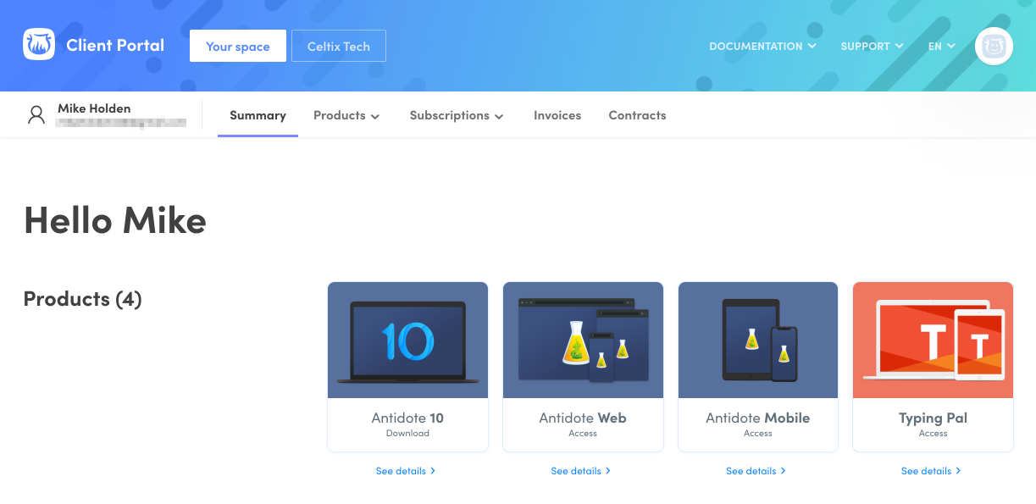Expand the Support menu
Screen dimensions: 1036x504
[872, 47]
